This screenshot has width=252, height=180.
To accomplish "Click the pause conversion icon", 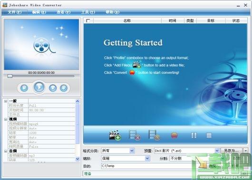I will (194, 135).
